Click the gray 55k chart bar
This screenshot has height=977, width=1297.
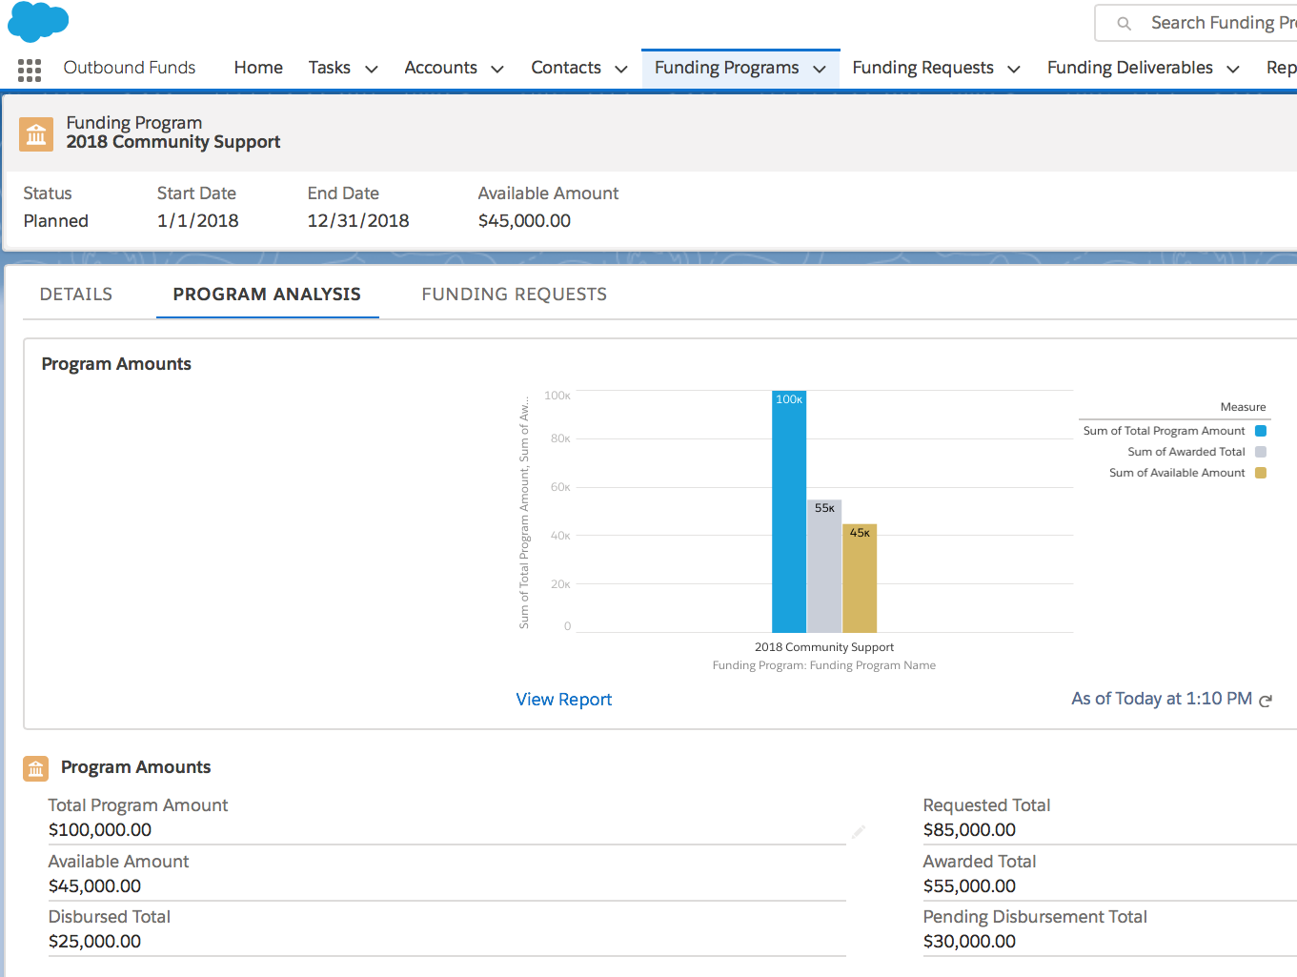[x=824, y=566]
